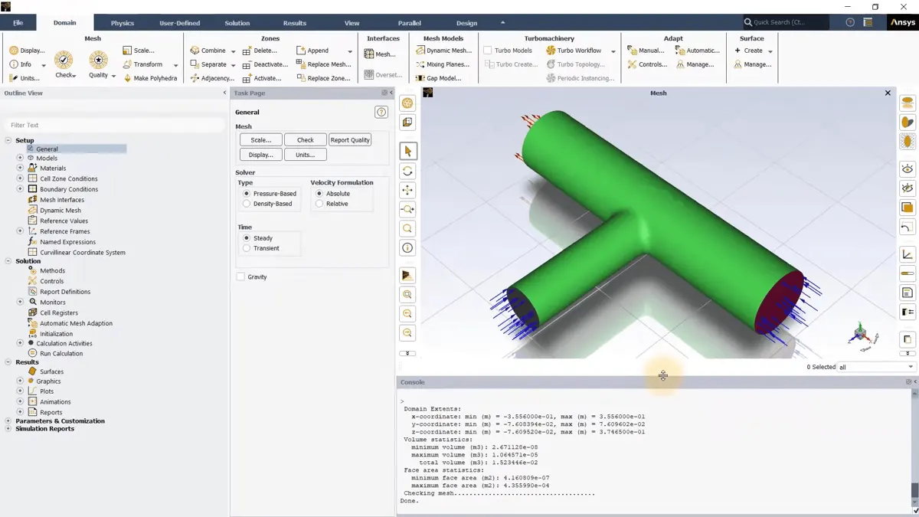Open the mesh Display option in ribbon

click(27, 51)
